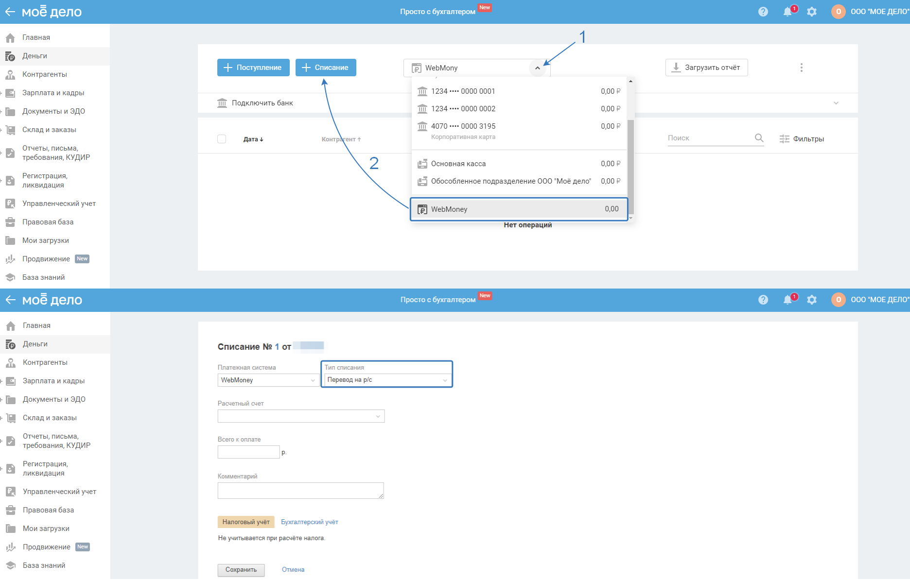
Task: Switch to the Бухгалтерский учёт tab
Action: coord(310,522)
